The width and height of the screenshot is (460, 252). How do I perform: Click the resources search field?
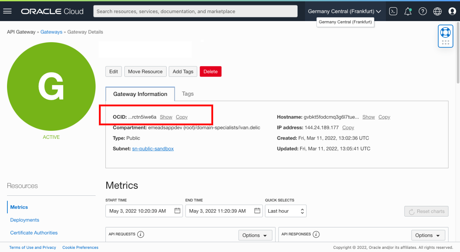point(195,11)
